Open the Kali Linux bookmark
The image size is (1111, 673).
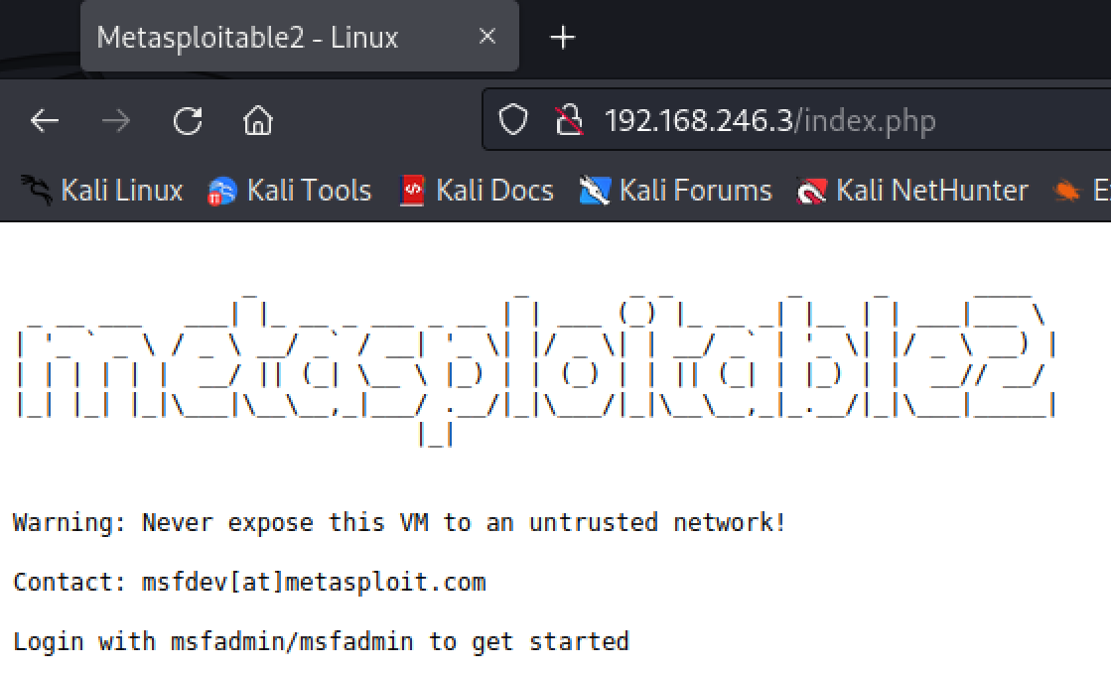point(104,191)
